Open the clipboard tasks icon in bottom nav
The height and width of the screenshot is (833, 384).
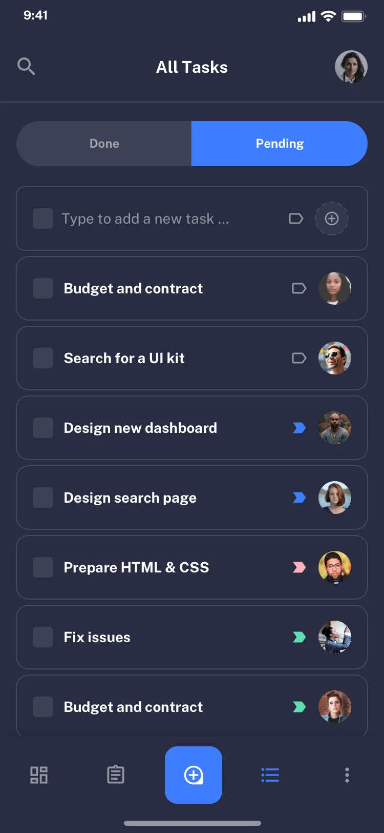[116, 775]
